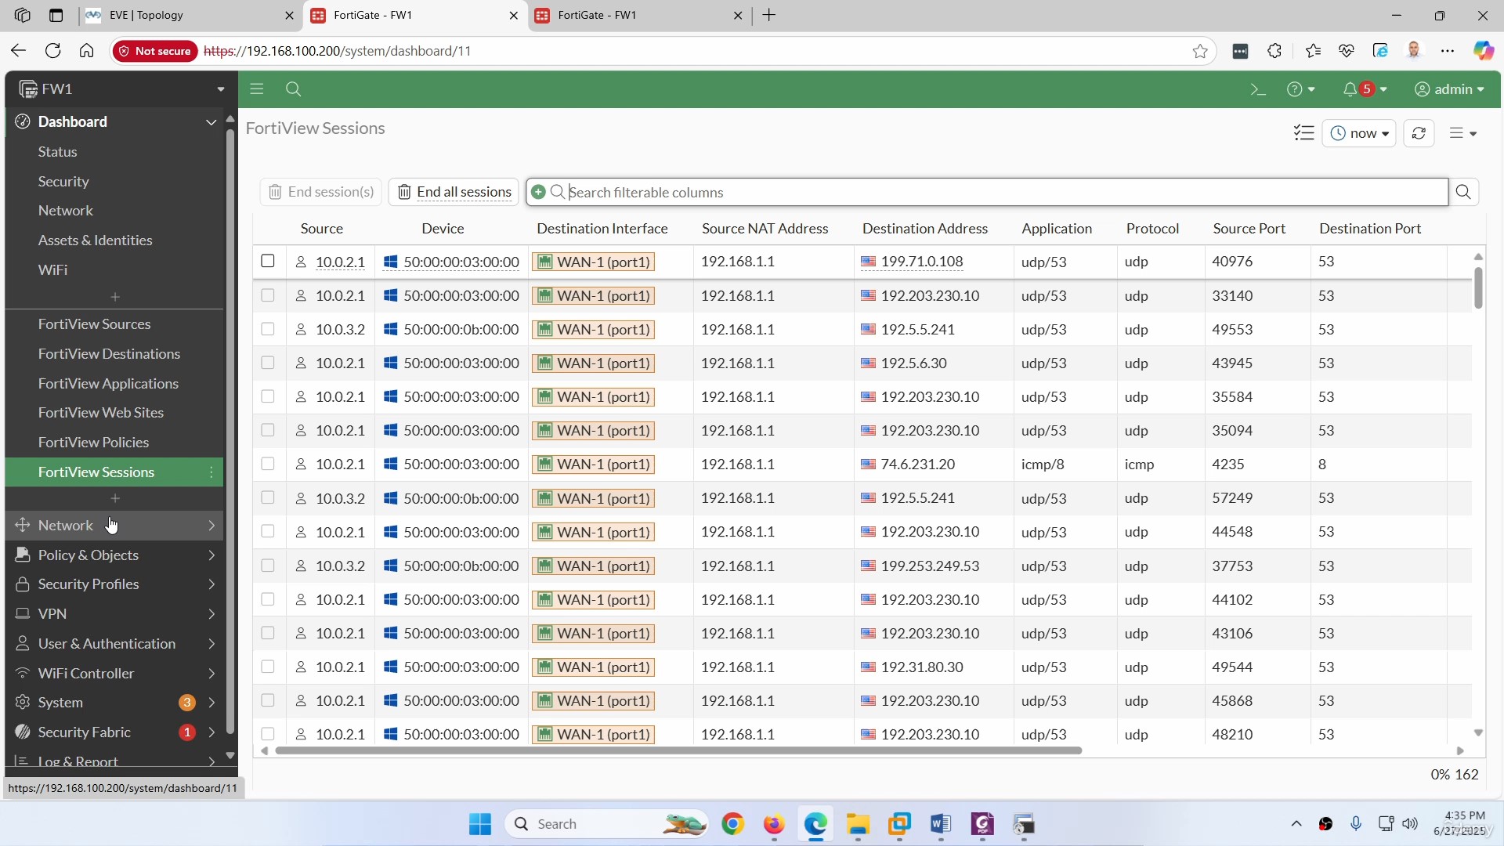Expand WiFi Controller menu
The width and height of the screenshot is (1504, 846).
[114, 674]
